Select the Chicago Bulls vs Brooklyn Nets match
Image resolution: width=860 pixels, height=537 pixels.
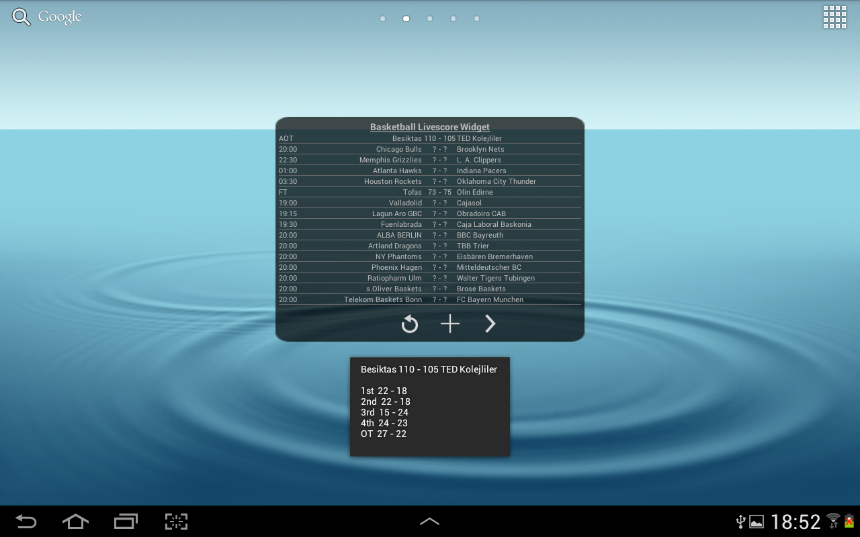[430, 149]
